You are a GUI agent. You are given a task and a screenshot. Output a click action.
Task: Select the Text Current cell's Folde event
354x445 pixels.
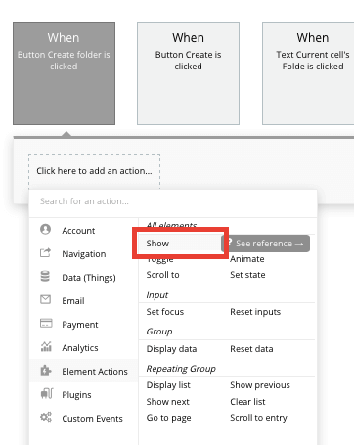click(x=308, y=73)
